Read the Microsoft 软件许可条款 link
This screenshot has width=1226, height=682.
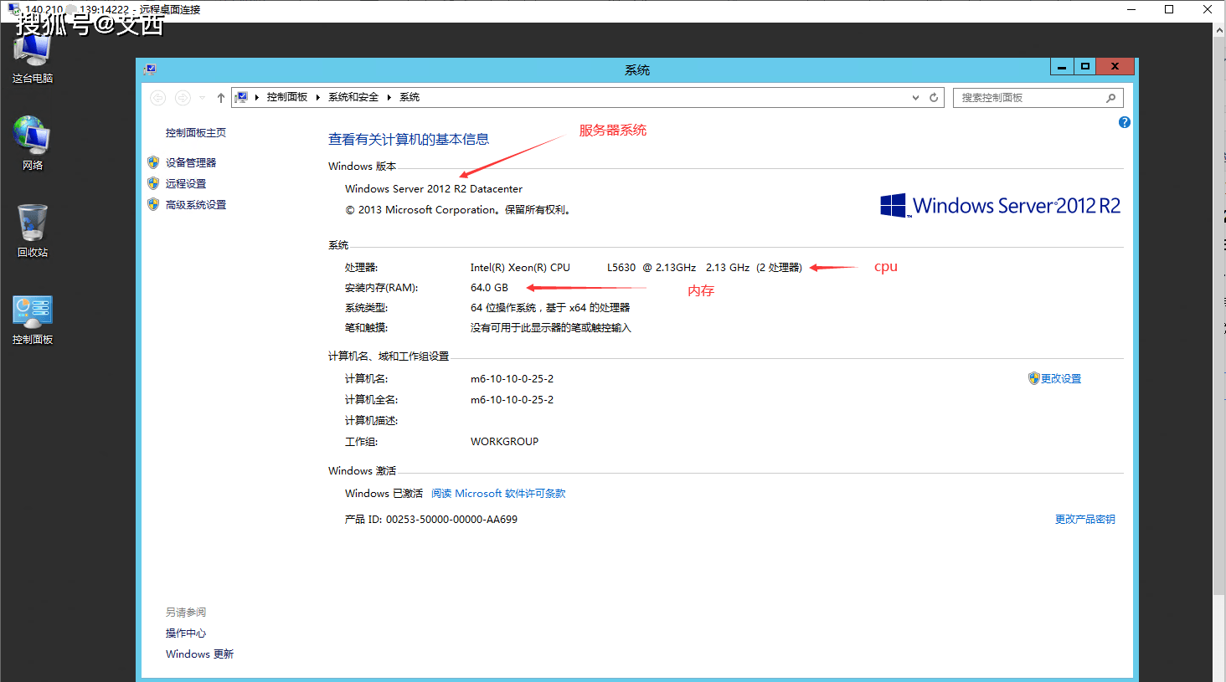[498, 494]
